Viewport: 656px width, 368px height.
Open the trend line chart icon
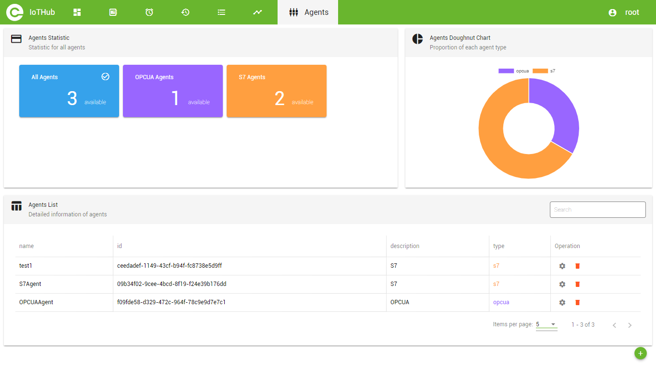point(258,12)
